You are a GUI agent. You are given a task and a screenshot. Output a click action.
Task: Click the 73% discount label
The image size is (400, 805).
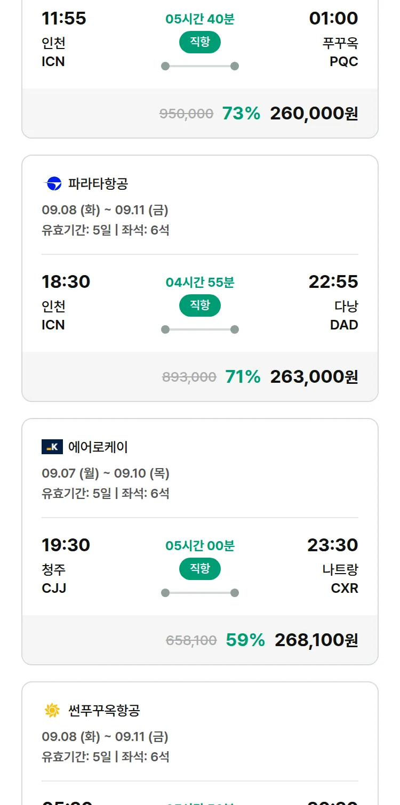click(x=241, y=114)
